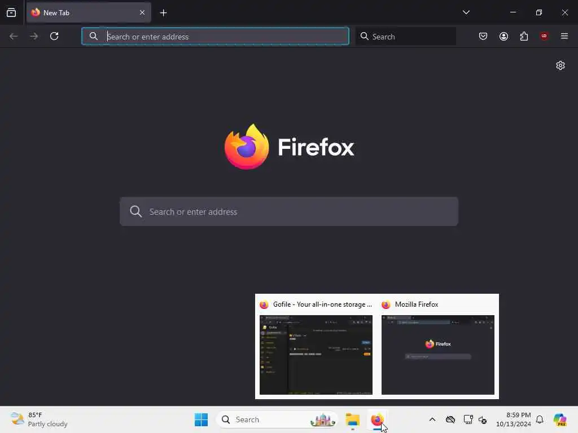578x433 pixels.
Task: Open the Save to Pocket icon
Action: 483,36
